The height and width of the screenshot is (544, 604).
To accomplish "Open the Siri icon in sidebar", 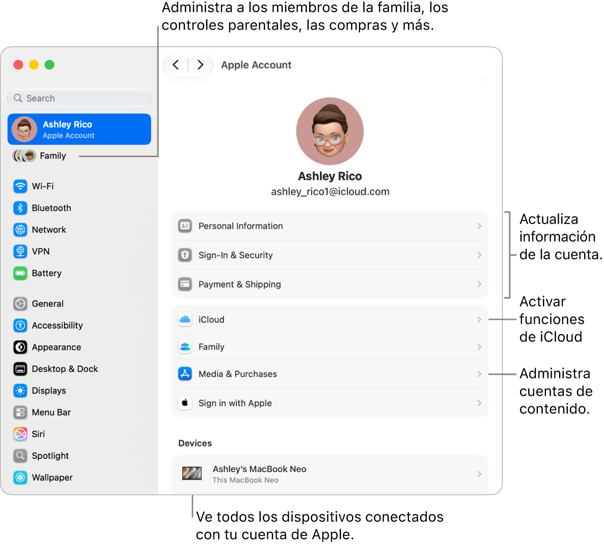I will point(20,434).
